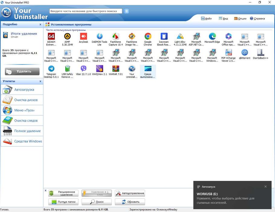Click status text 'Зарегистрировано на: Giveawayoftheday'
This screenshot has height=212, width=275.
[x=153, y=210]
